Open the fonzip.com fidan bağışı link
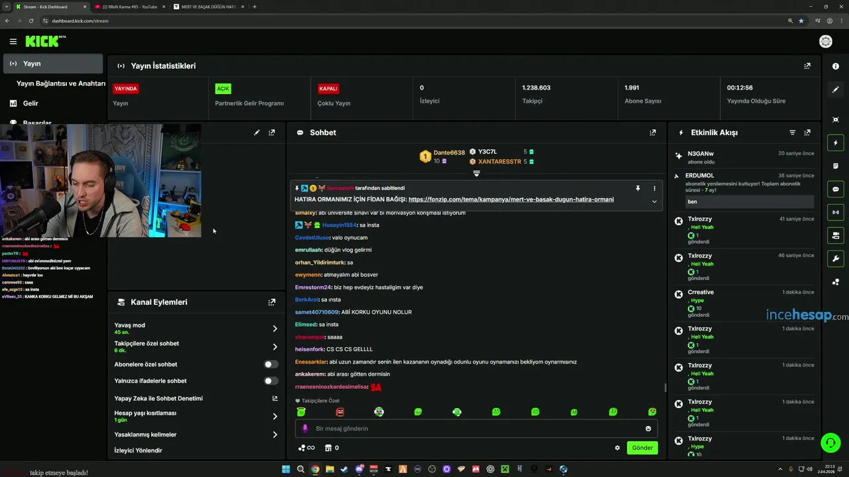The image size is (849, 477). (511, 199)
